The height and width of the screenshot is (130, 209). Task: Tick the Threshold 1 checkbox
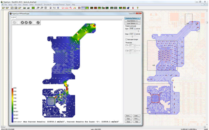(126, 45)
